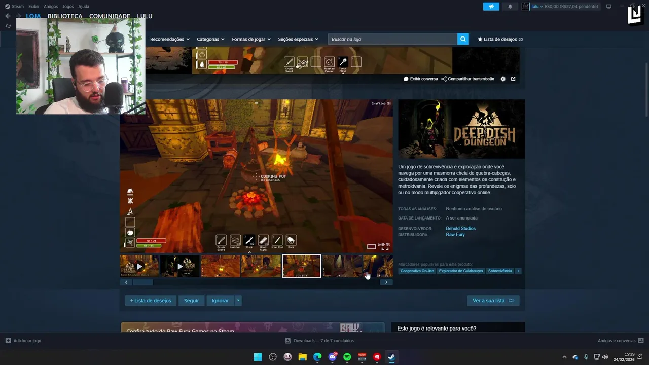Open Spotify from taskbar
Image resolution: width=649 pixels, height=365 pixels.
click(x=347, y=357)
